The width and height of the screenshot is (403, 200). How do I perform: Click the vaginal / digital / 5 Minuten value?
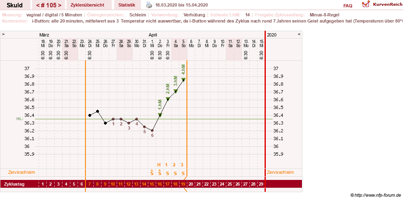54,15
